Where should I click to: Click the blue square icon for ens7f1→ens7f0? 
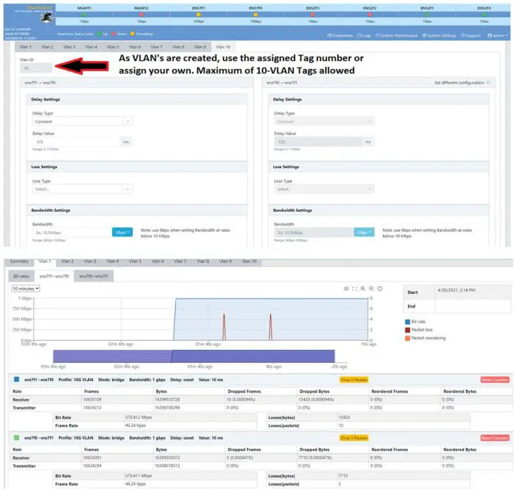(x=16, y=379)
